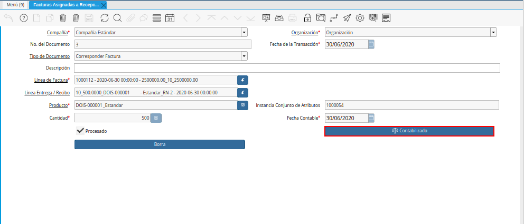Click the Save floppy disk icon
Image resolution: width=524 pixels, height=224 pixels.
(x=89, y=18)
